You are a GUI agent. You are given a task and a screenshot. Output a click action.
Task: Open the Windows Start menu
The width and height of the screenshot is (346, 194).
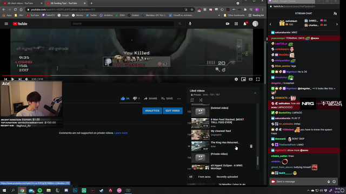(4, 190)
